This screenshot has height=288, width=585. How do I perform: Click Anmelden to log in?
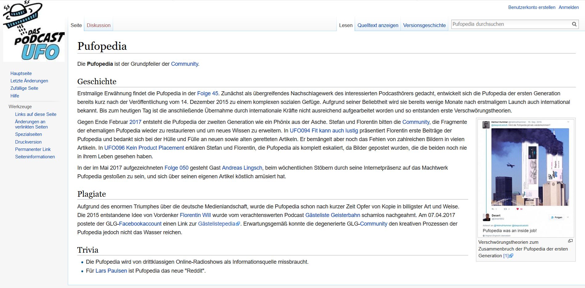click(x=569, y=7)
